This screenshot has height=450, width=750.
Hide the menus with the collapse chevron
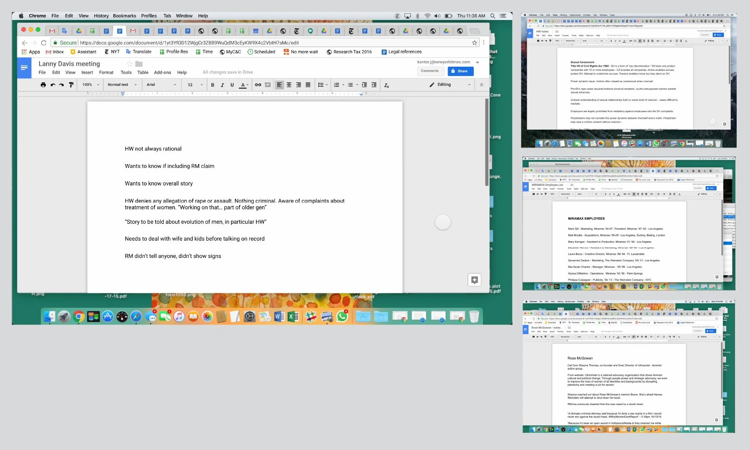(481, 85)
